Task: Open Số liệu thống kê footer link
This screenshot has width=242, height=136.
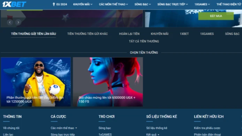Action: click(x=157, y=128)
